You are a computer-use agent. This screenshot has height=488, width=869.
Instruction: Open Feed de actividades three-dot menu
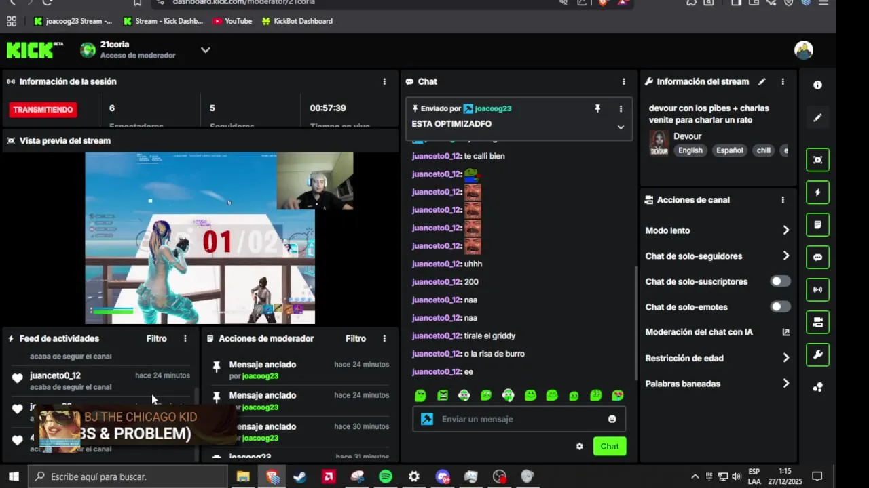[185, 338]
